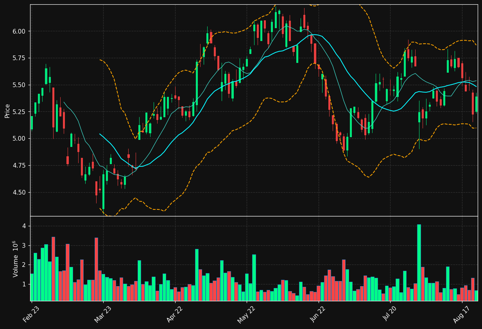Click the Mar 23 date label

click(103, 315)
